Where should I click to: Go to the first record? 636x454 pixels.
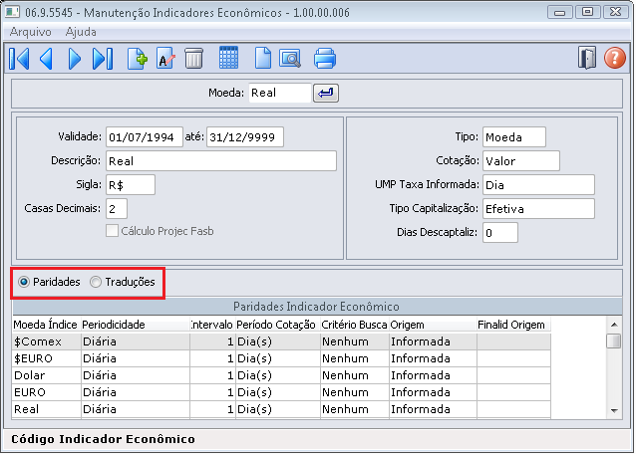19,59
